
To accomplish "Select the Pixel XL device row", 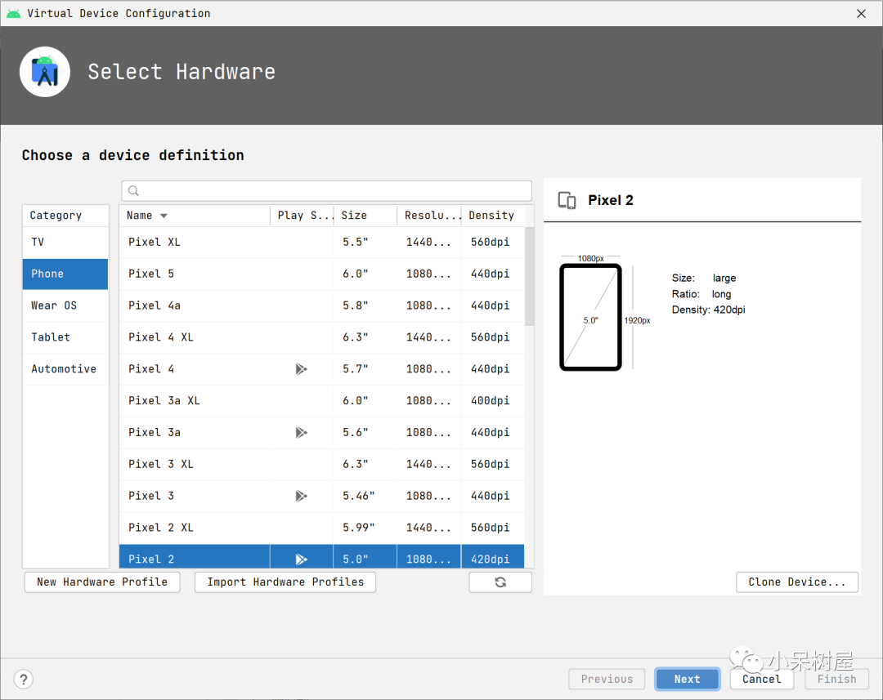I will pos(321,242).
